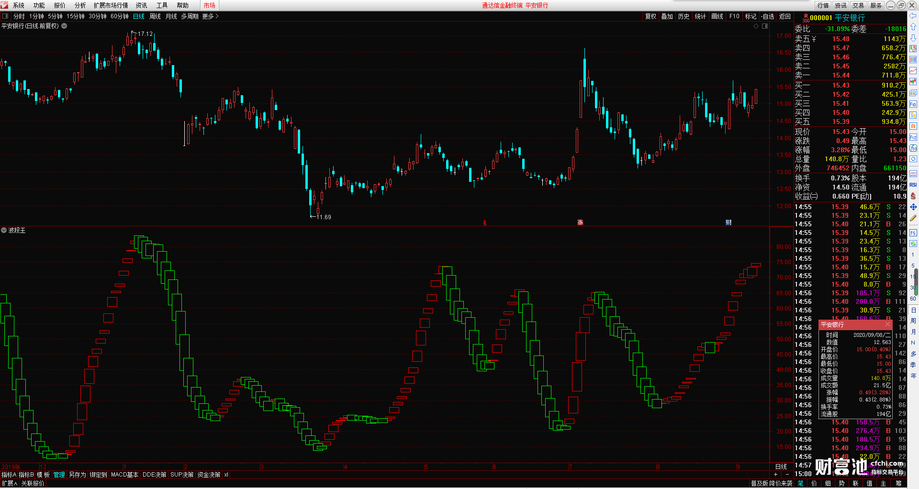Click the down arrow icon for next stock
The width and height of the screenshot is (919, 489).
pos(913,38)
